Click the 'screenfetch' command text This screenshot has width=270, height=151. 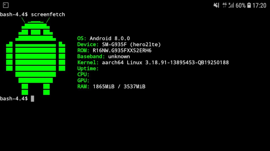48,14
